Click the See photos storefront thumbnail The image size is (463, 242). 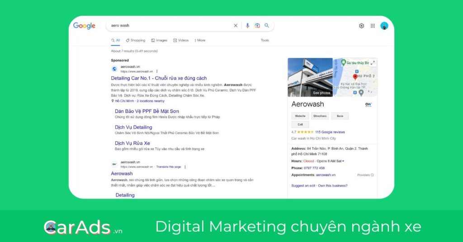(310, 77)
